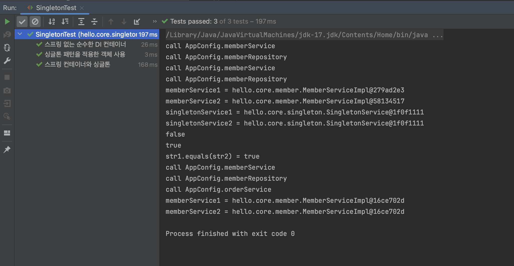Show more toolbar actions chevron
The height and width of the screenshot is (266, 514).
tap(155, 22)
